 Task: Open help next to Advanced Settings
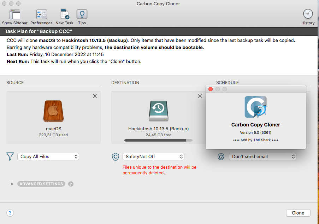click(71, 184)
